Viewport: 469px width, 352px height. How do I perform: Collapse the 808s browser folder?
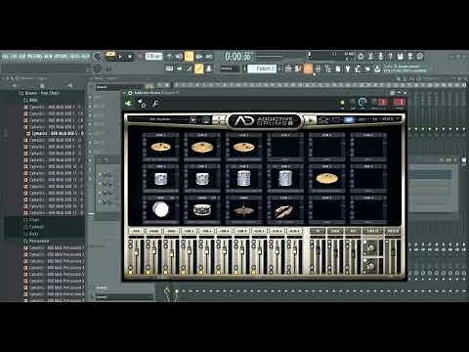pyautogui.click(x=31, y=100)
